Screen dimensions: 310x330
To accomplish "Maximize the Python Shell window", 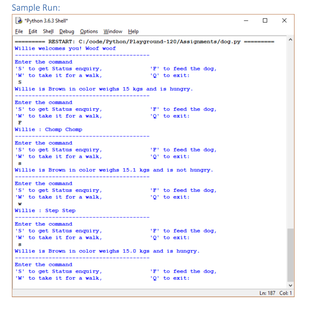I will coord(265,21).
